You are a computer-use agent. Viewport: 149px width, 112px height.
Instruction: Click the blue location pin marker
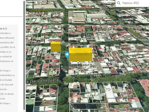[67, 55]
